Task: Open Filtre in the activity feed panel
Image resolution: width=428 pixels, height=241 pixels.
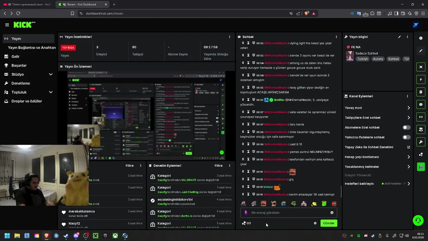Action: [x=129, y=166]
